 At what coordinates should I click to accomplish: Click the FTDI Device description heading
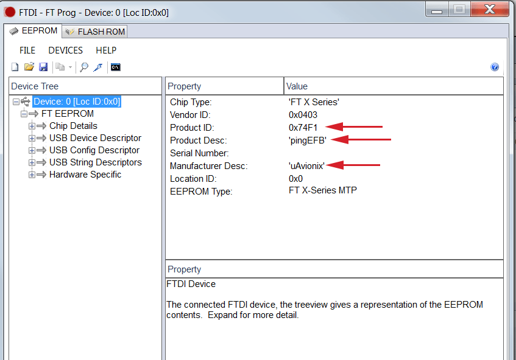191,284
